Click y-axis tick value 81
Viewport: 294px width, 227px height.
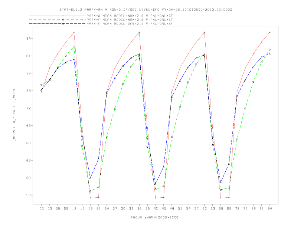click(x=28, y=56)
